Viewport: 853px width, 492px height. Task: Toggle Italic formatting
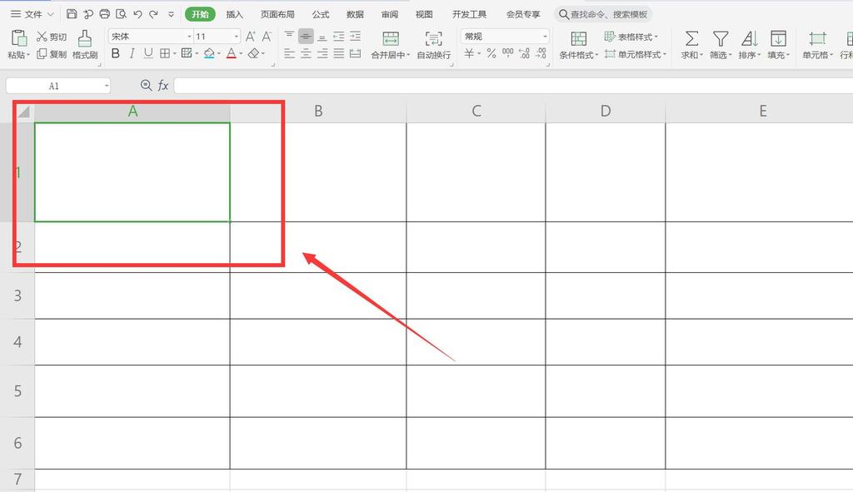(x=132, y=53)
